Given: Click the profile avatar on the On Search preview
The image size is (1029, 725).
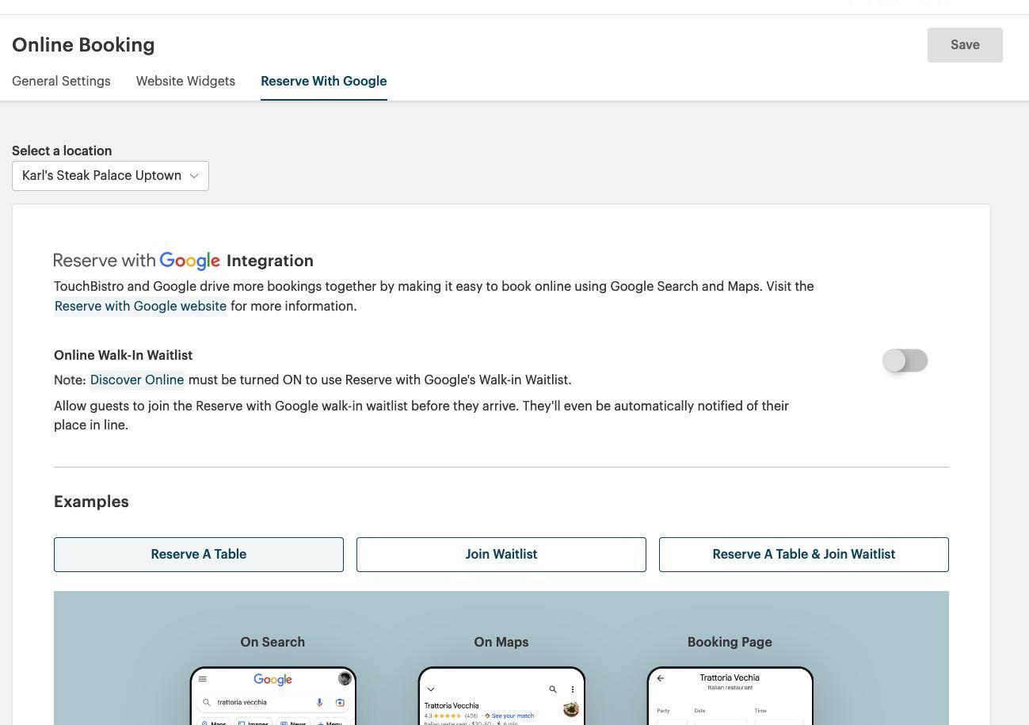Looking at the screenshot, I should point(345,678).
